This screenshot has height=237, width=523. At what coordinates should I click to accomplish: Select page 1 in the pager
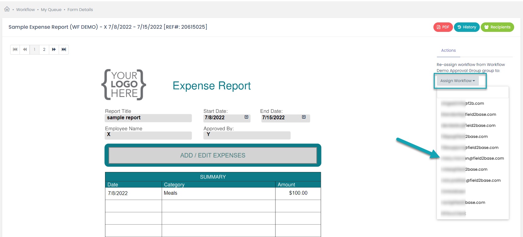point(34,50)
